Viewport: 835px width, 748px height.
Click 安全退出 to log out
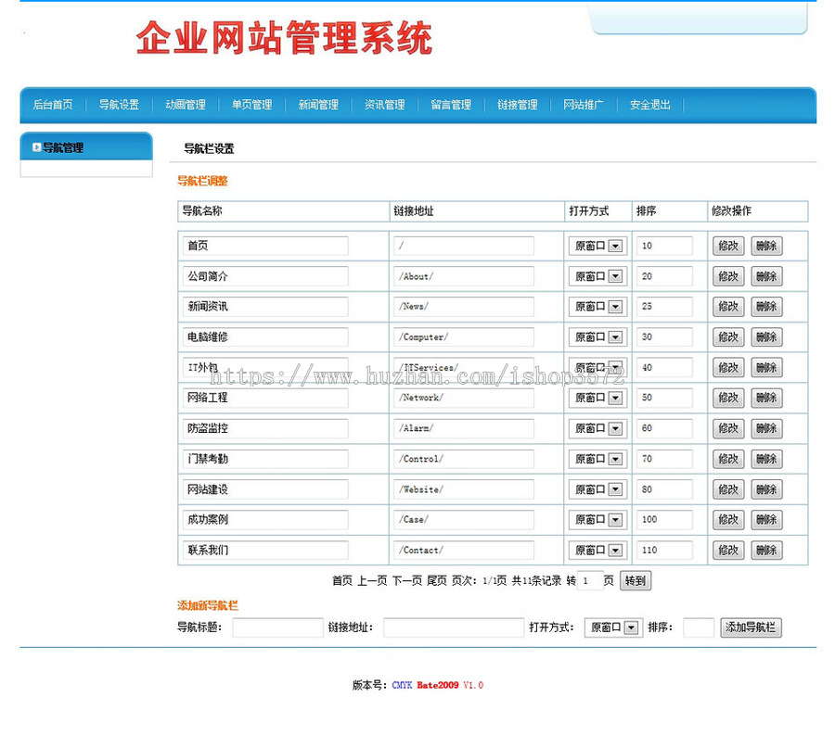650,105
